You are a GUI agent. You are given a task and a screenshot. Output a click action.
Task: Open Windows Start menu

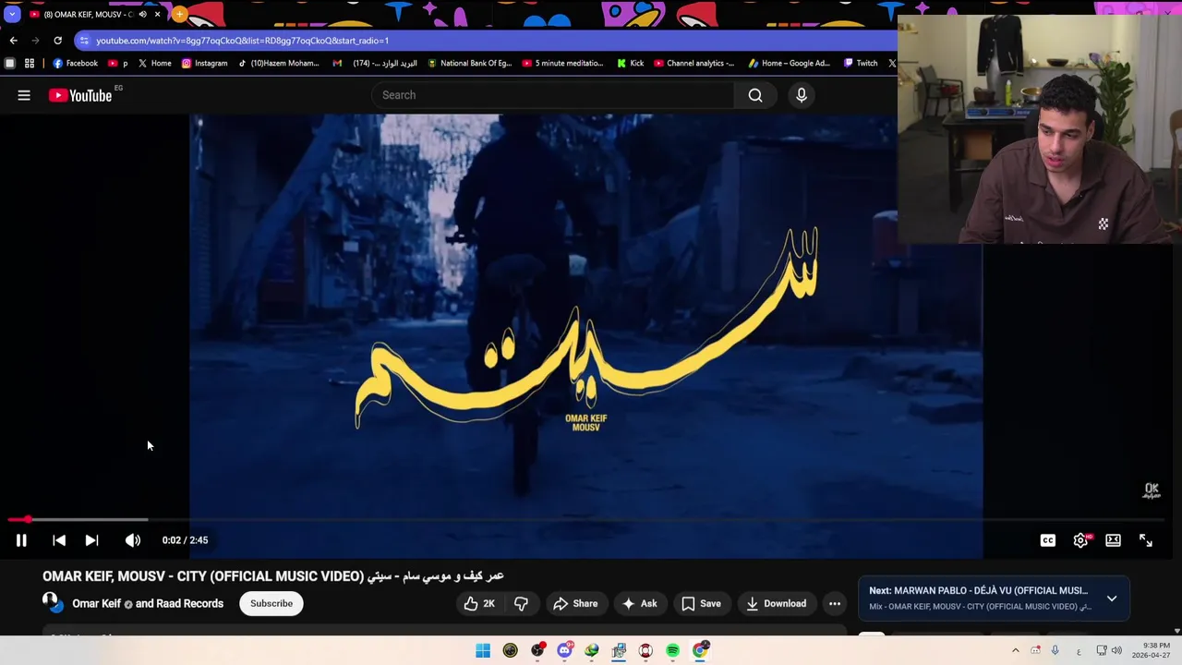pyautogui.click(x=483, y=650)
